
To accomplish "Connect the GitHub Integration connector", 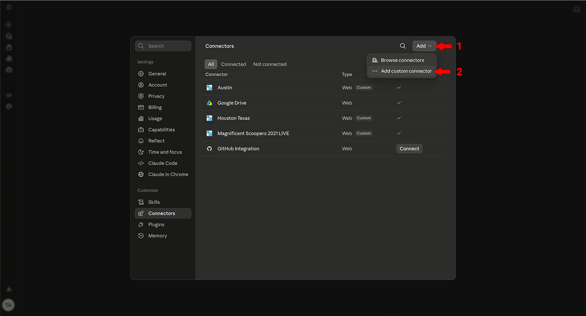I will coord(409,149).
